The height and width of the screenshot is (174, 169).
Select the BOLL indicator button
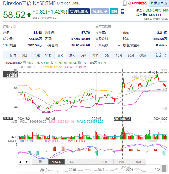(105, 162)
